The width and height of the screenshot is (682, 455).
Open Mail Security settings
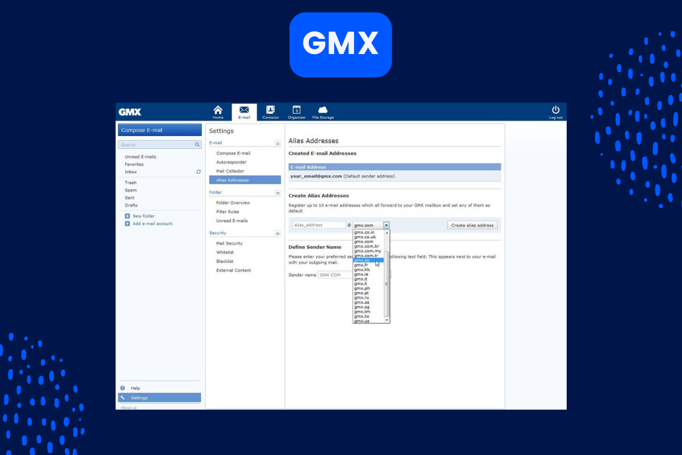[x=229, y=243]
